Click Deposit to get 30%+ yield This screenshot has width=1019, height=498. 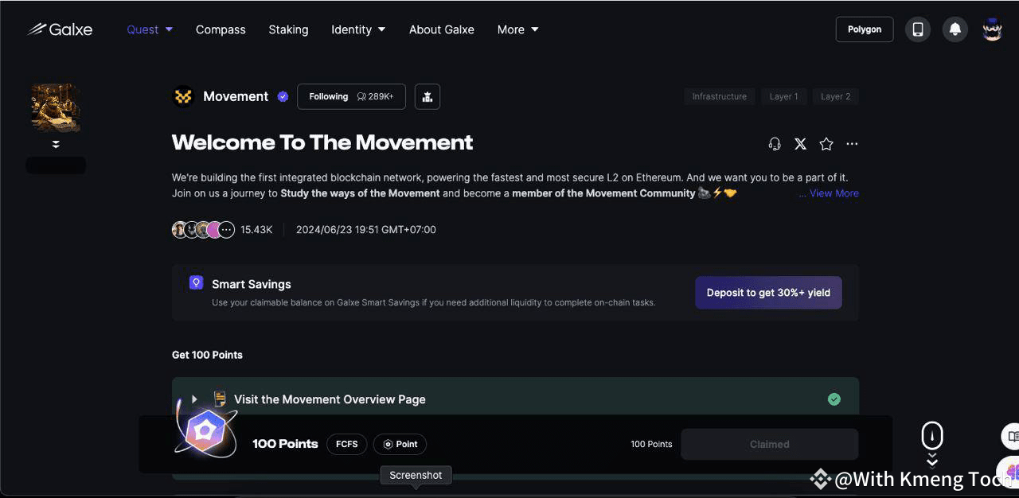pyautogui.click(x=768, y=293)
